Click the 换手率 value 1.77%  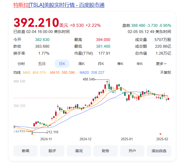pyautogui.click(x=44, y=53)
